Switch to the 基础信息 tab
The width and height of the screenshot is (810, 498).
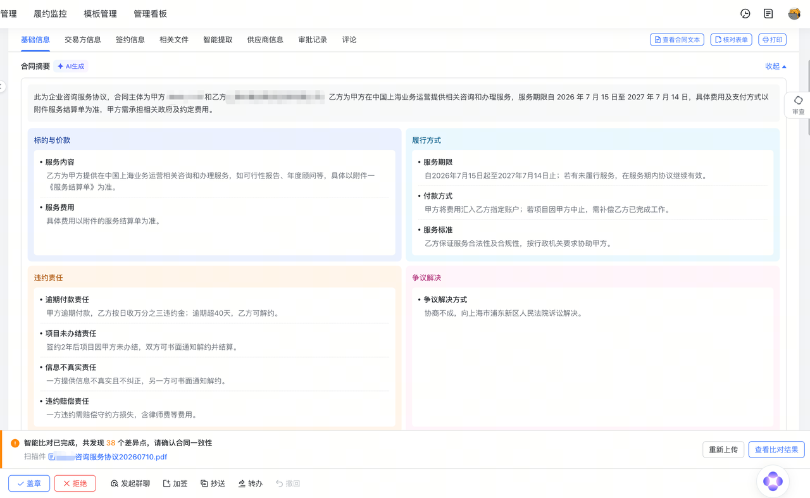pos(35,40)
